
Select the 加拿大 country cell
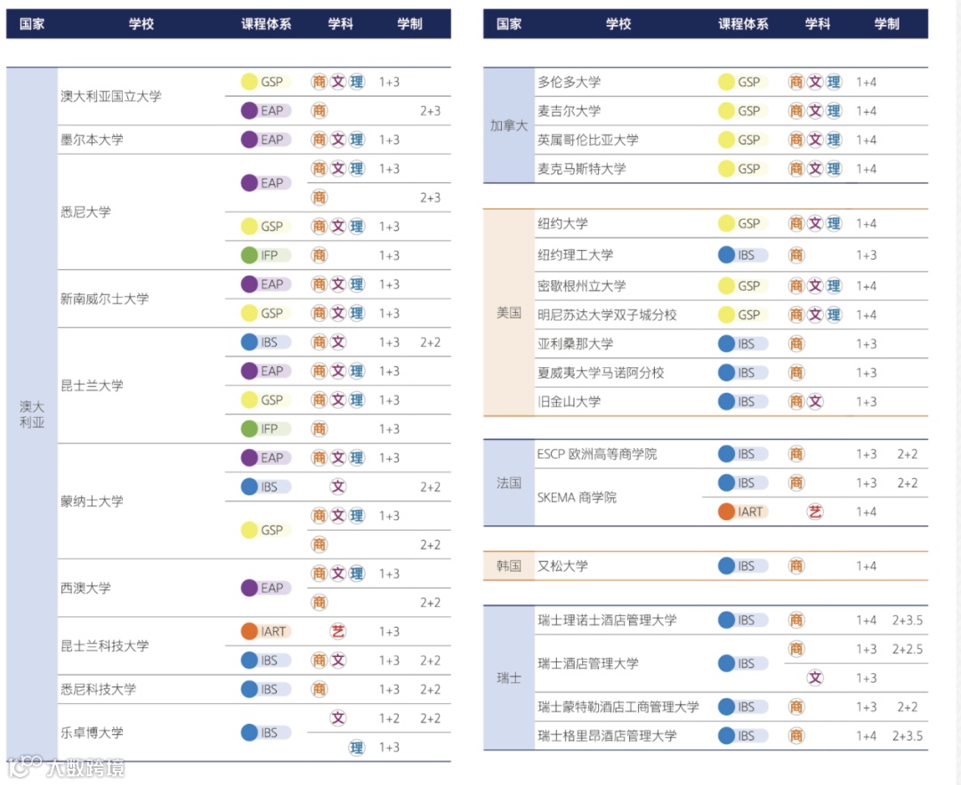[x=509, y=125]
